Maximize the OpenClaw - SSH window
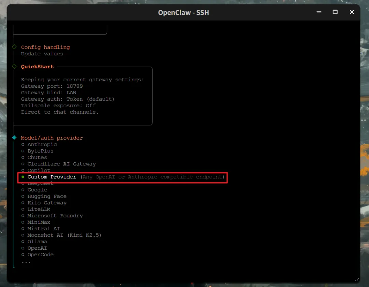The height and width of the screenshot is (287, 369). pyautogui.click(x=335, y=12)
